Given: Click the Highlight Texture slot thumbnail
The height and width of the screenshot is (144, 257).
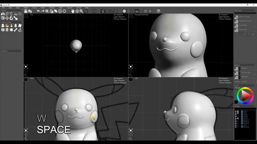Looking at the screenshot, I should 236,21.
